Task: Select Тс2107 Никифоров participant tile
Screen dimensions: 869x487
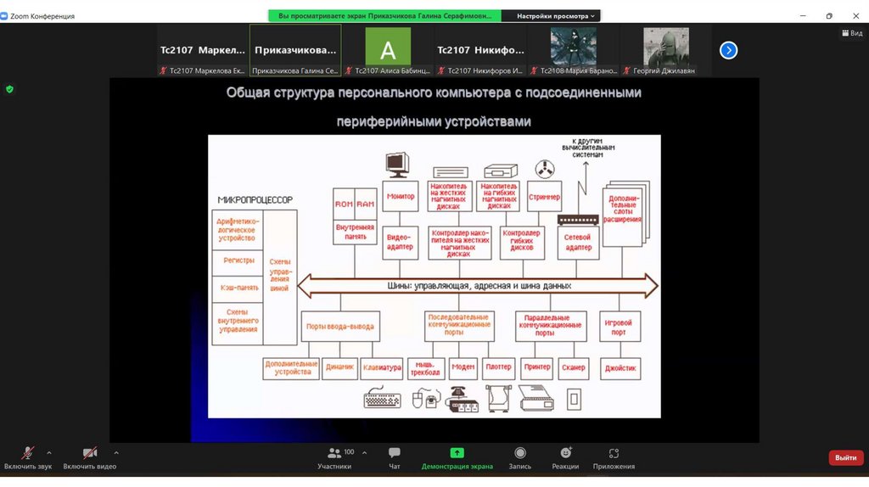Action: coord(480,50)
